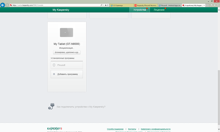Click the refresh icon in address bar
The width and height of the screenshot is (220, 132).
(108, 5)
